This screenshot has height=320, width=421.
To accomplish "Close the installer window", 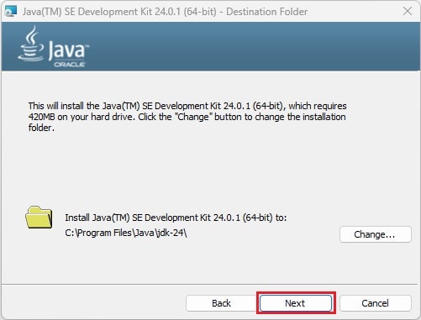I will pyautogui.click(x=408, y=11).
